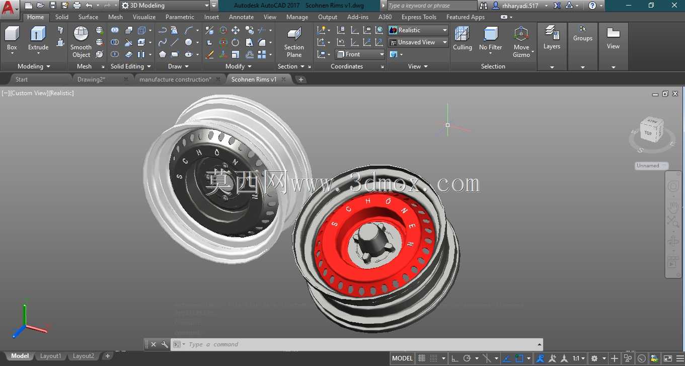Select the Line draw tool
The height and width of the screenshot is (366, 685).
[x=175, y=42]
